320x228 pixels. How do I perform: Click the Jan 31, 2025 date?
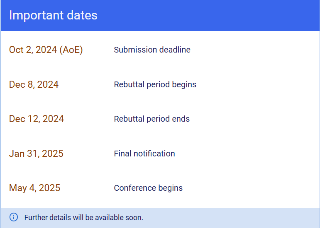36,154
